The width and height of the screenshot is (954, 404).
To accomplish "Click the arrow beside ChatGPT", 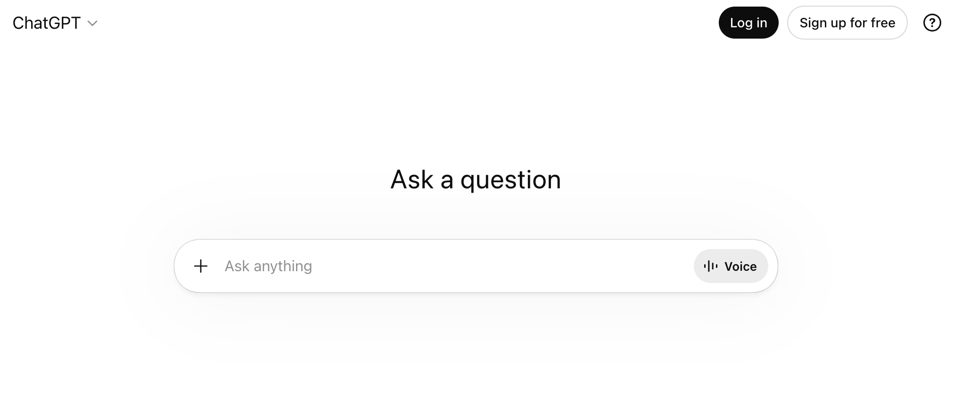I will point(93,23).
